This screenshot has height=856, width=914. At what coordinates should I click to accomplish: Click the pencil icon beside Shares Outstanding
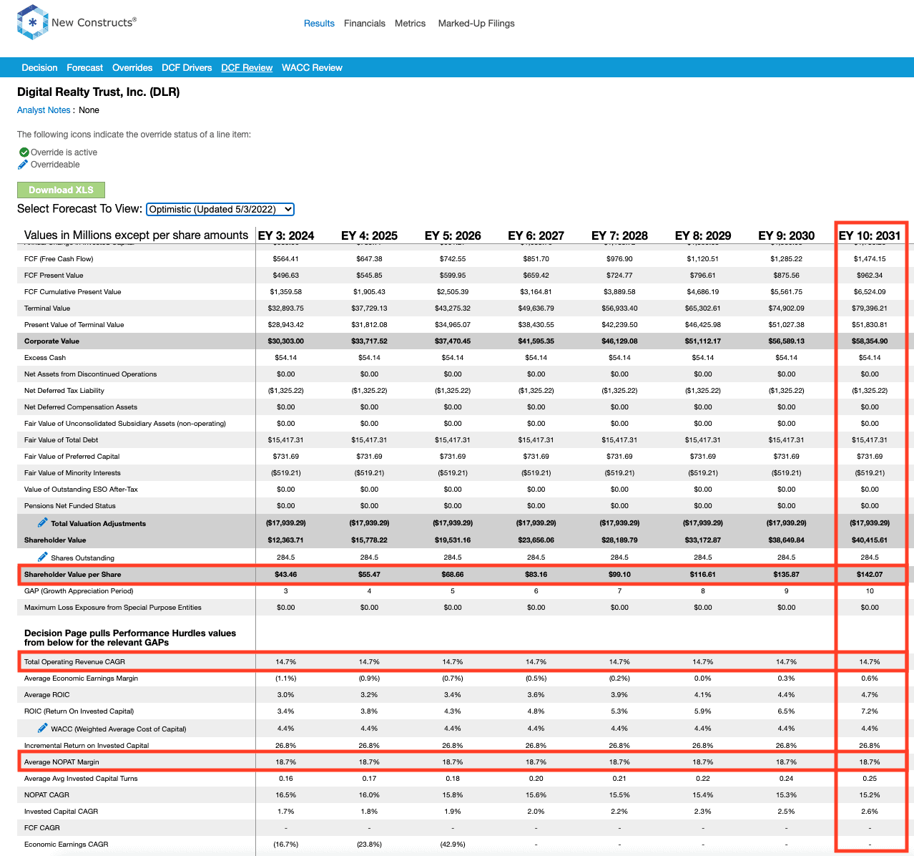[43, 557]
